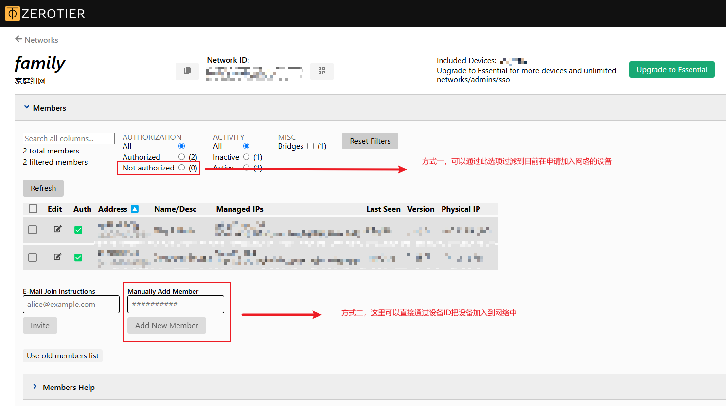This screenshot has height=406, width=726.
Task: Go back to the Networks page link
Action: pos(41,40)
